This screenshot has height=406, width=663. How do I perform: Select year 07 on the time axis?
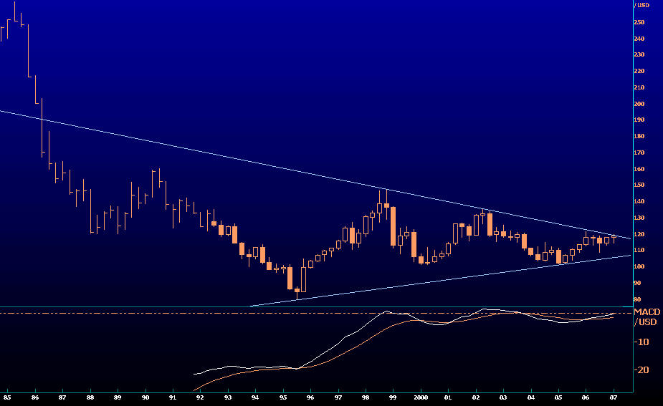(614, 397)
